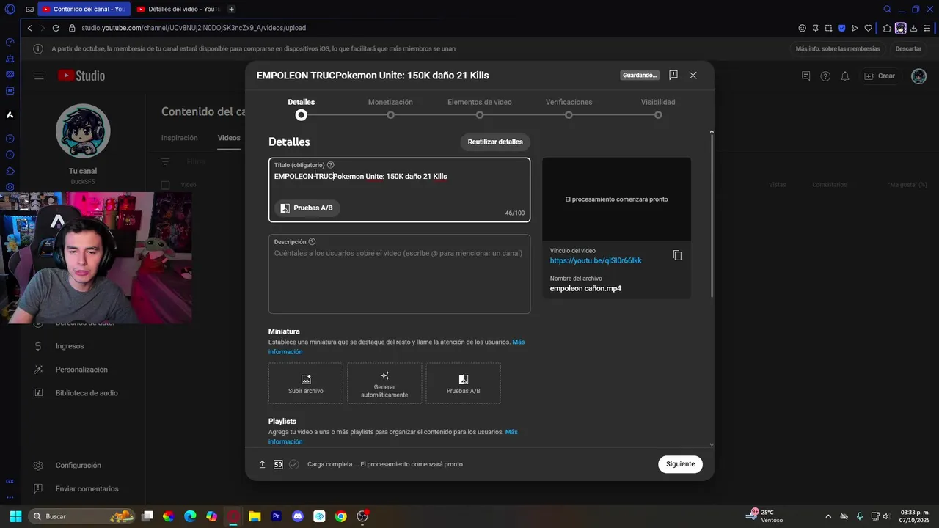Screen dimensions: 939x528
Task: Select the Pruebas A/B thumbnail option
Action: click(464, 383)
